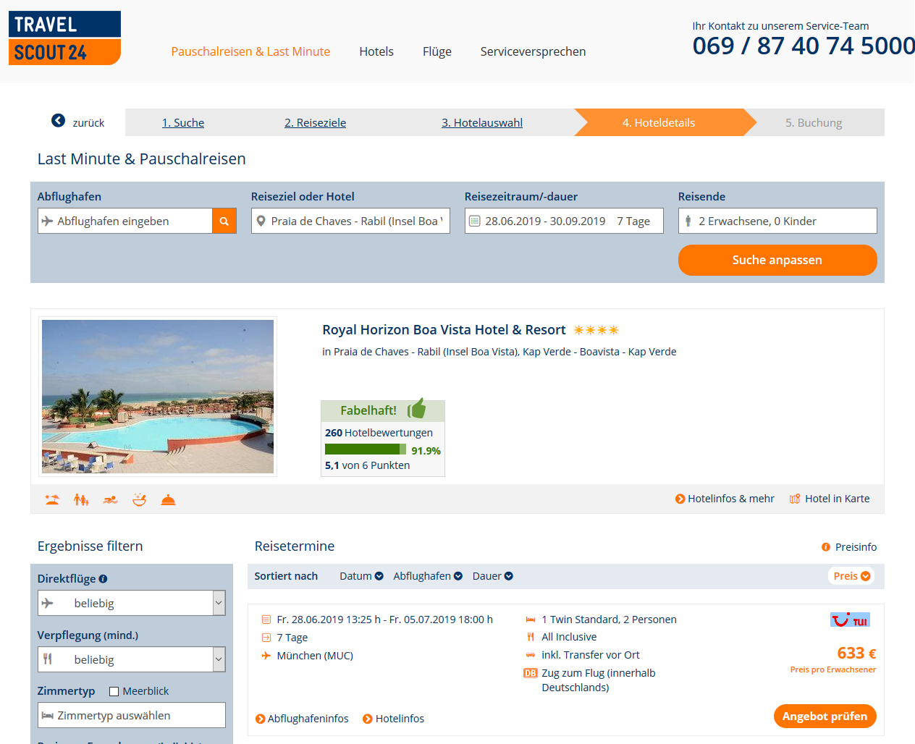Go to step 3. Hotelauswahl
The height and width of the screenshot is (744, 915).
pos(482,123)
